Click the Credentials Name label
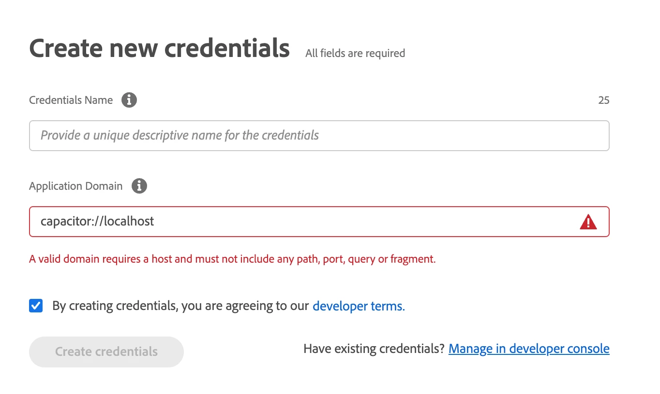 tap(71, 100)
